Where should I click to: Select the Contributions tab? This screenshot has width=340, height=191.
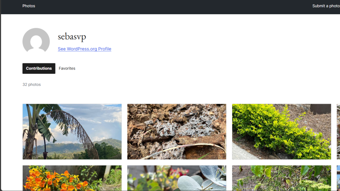(x=39, y=68)
